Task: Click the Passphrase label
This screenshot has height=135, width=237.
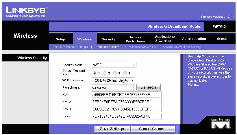Action: [71, 87]
